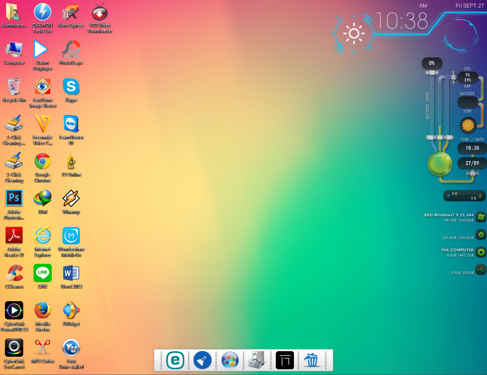Open the blue trash bin in dock
Screen dimensions: 487x375
coord(312,360)
